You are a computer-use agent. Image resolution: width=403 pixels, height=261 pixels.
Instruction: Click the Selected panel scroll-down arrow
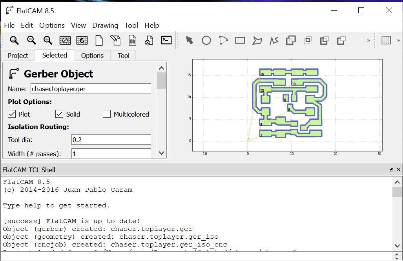pyautogui.click(x=161, y=153)
